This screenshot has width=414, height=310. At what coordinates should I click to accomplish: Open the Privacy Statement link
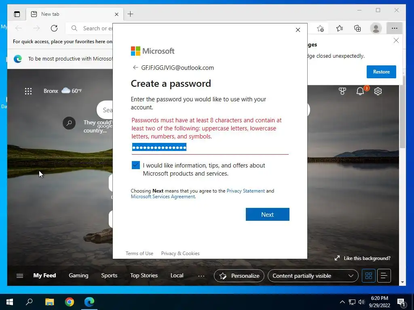(x=245, y=191)
